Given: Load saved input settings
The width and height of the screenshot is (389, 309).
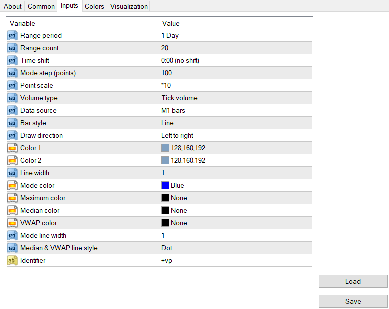Looking at the screenshot, I should (353, 281).
